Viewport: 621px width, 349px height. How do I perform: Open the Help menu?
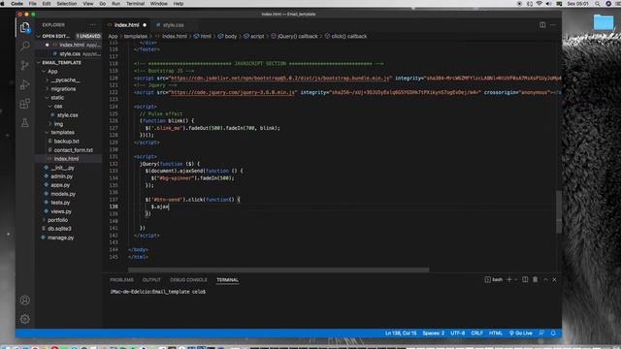click(x=179, y=4)
